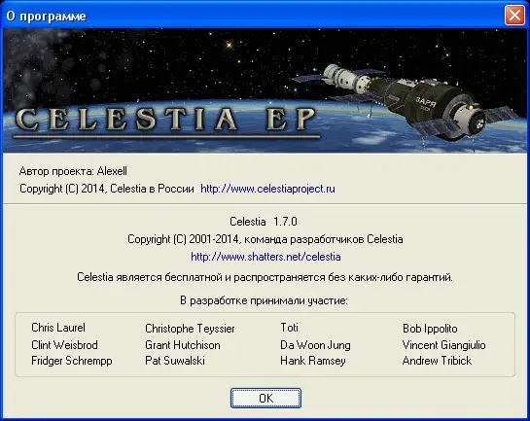The image size is (530, 421).
Task: Click the OK button
Action: pyautogui.click(x=265, y=398)
